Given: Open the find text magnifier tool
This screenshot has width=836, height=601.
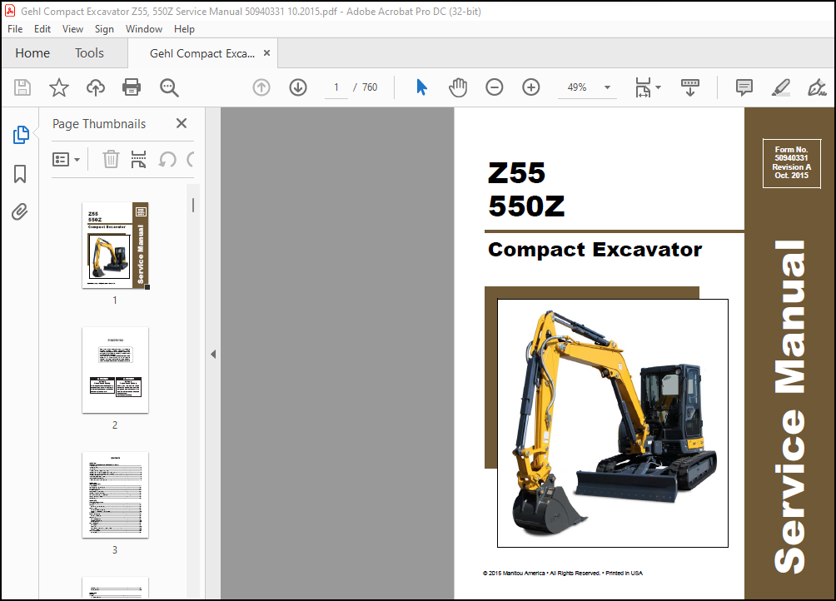Looking at the screenshot, I should pyautogui.click(x=169, y=87).
